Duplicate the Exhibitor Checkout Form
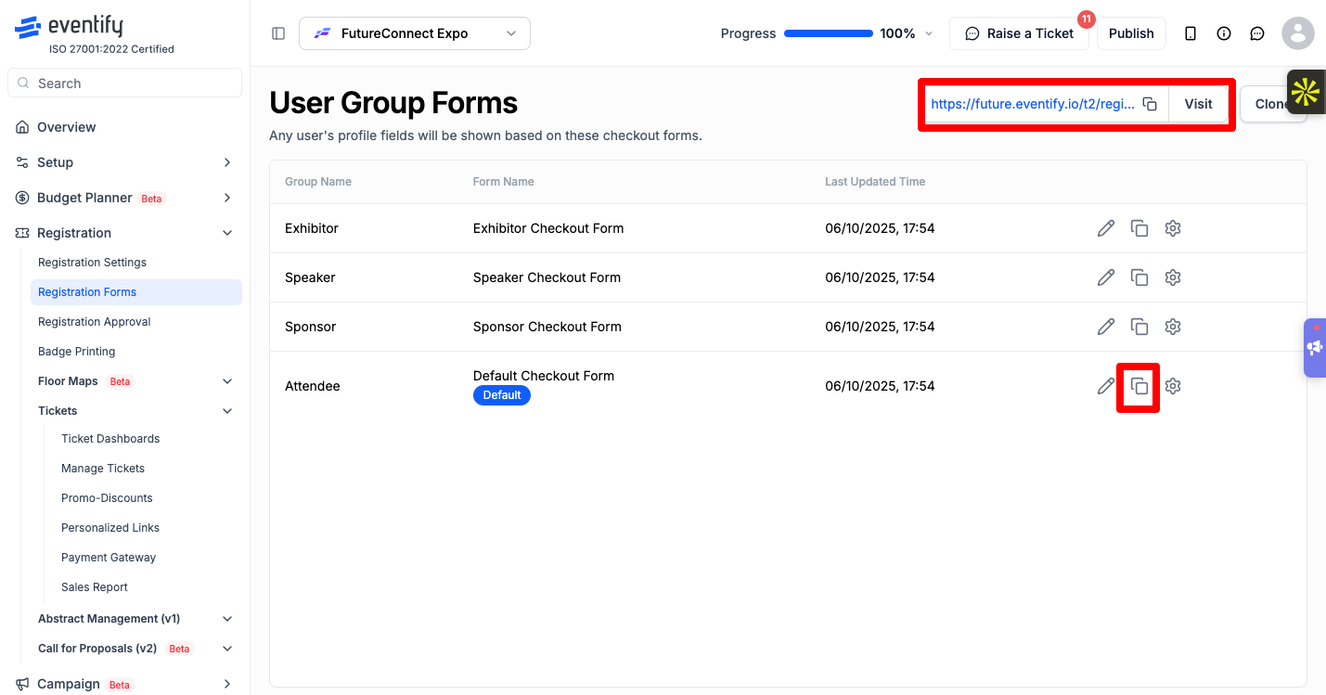The image size is (1326, 695). coord(1139,228)
